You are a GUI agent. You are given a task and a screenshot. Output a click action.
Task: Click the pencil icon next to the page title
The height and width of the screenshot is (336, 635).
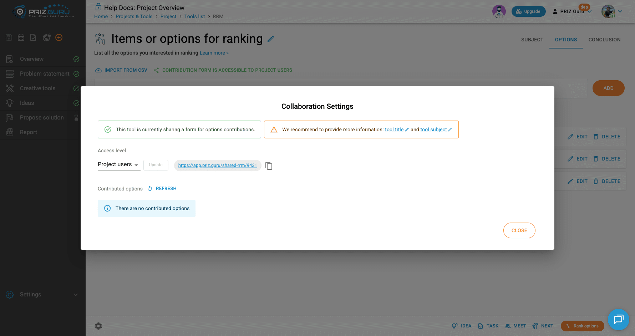pyautogui.click(x=271, y=39)
